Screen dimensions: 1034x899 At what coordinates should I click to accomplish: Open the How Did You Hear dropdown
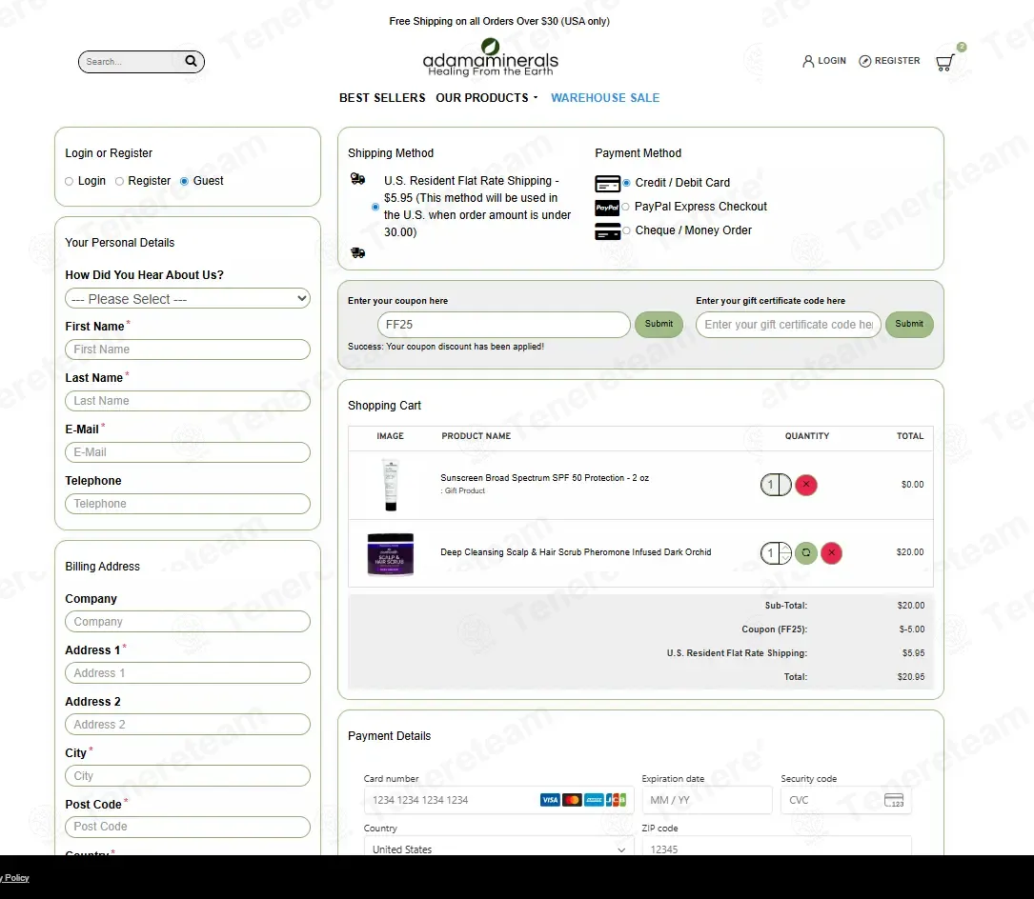pyautogui.click(x=188, y=299)
